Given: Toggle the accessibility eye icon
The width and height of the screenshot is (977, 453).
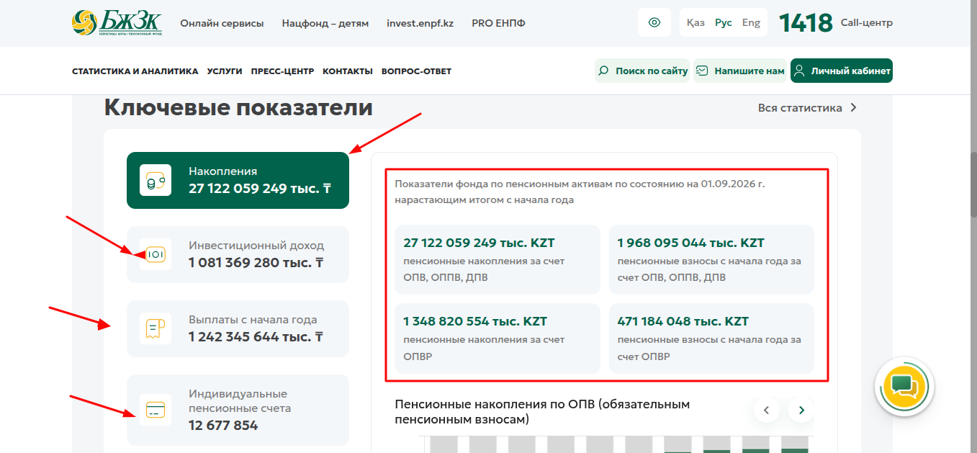Looking at the screenshot, I should coord(654,22).
